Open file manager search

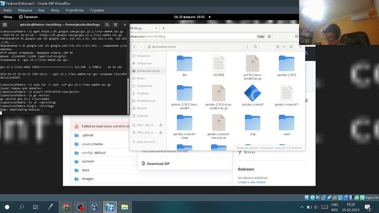pos(255,47)
